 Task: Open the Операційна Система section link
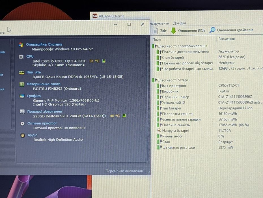click(x=44, y=44)
